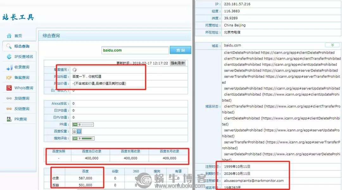Screen dimensions: 342x190
Task: Click the 托管地址 value China Beijing
Action: point(235,25)
